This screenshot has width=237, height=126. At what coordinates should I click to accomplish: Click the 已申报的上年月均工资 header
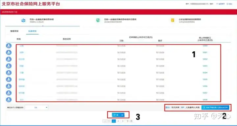141,37
